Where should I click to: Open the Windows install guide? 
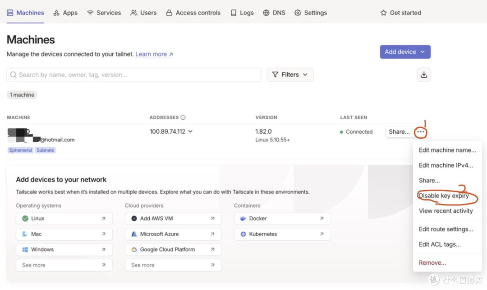(x=64, y=249)
